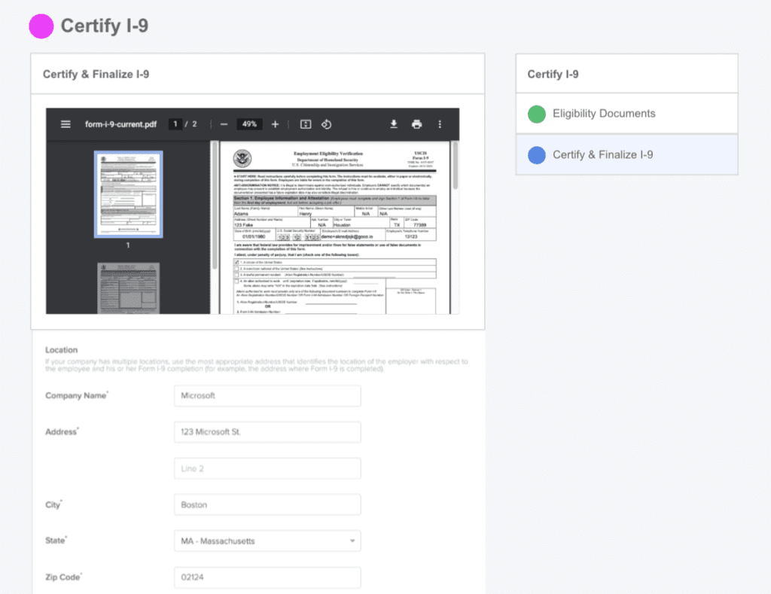The height and width of the screenshot is (594, 771).
Task: Zoom in the PDF with plus icon
Action: (x=276, y=124)
